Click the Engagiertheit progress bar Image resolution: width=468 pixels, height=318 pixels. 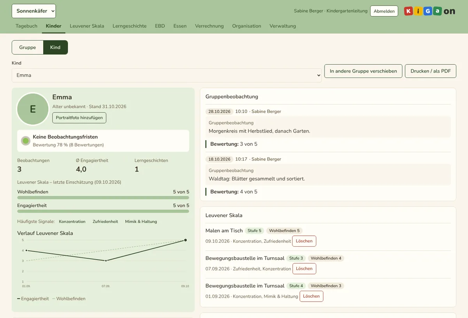[103, 211]
